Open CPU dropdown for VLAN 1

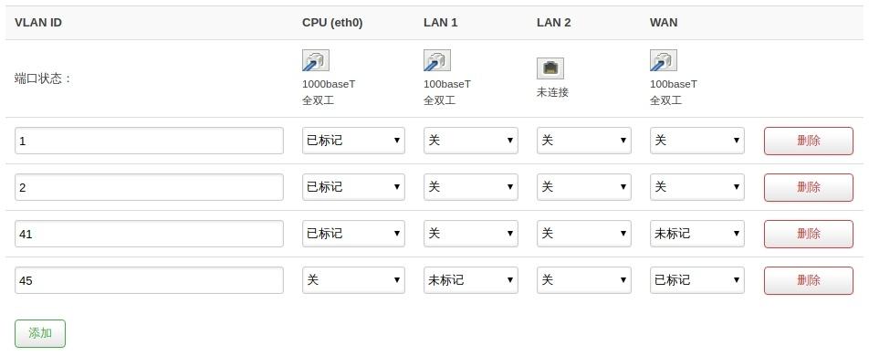353,141
